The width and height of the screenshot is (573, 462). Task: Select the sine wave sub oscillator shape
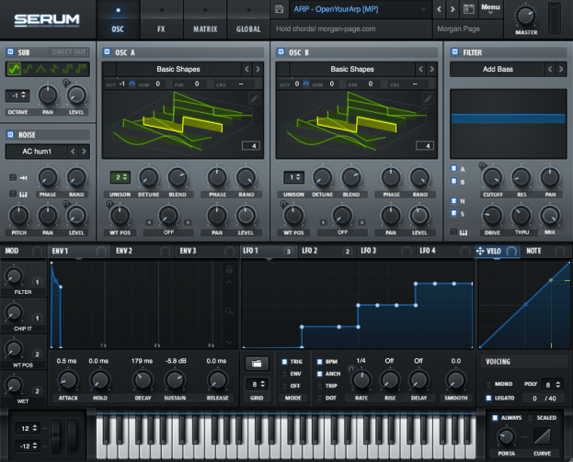pyautogui.click(x=14, y=69)
